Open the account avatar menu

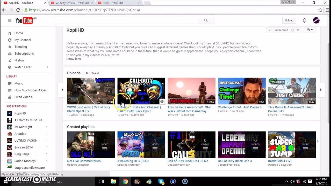coord(316,20)
